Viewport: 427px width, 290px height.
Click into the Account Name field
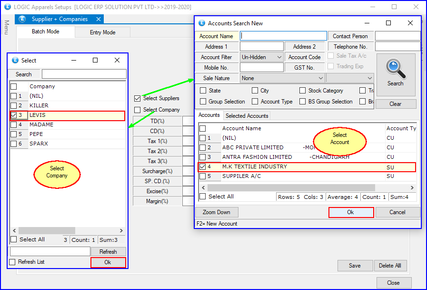283,36
